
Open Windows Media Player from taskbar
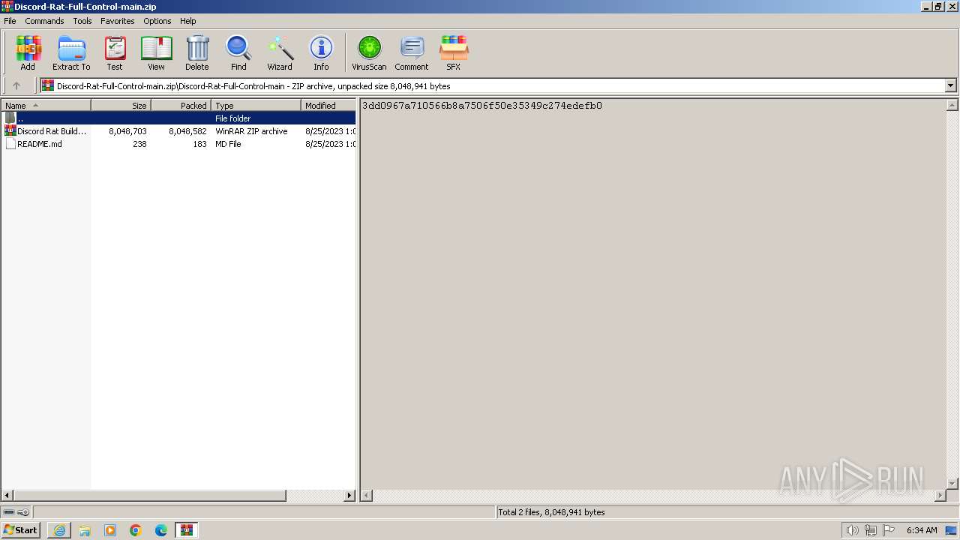[x=110, y=530]
